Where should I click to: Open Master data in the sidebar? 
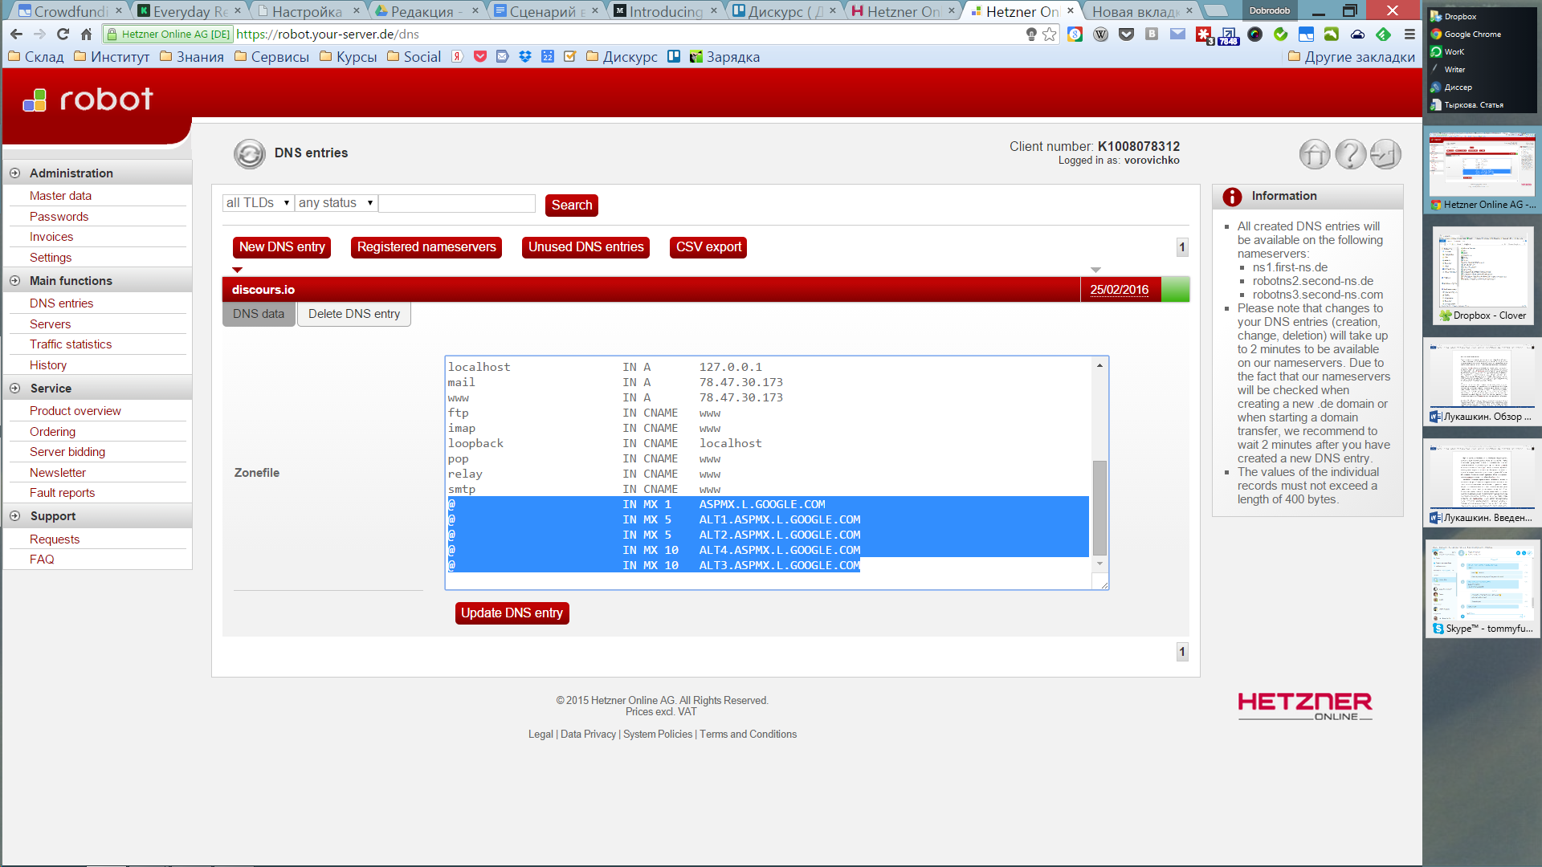(60, 196)
